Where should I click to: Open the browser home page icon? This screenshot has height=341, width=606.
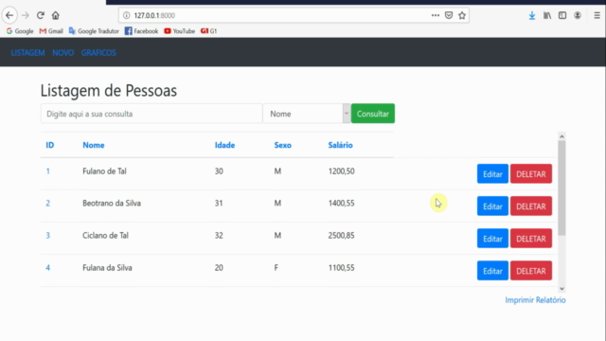tap(56, 15)
